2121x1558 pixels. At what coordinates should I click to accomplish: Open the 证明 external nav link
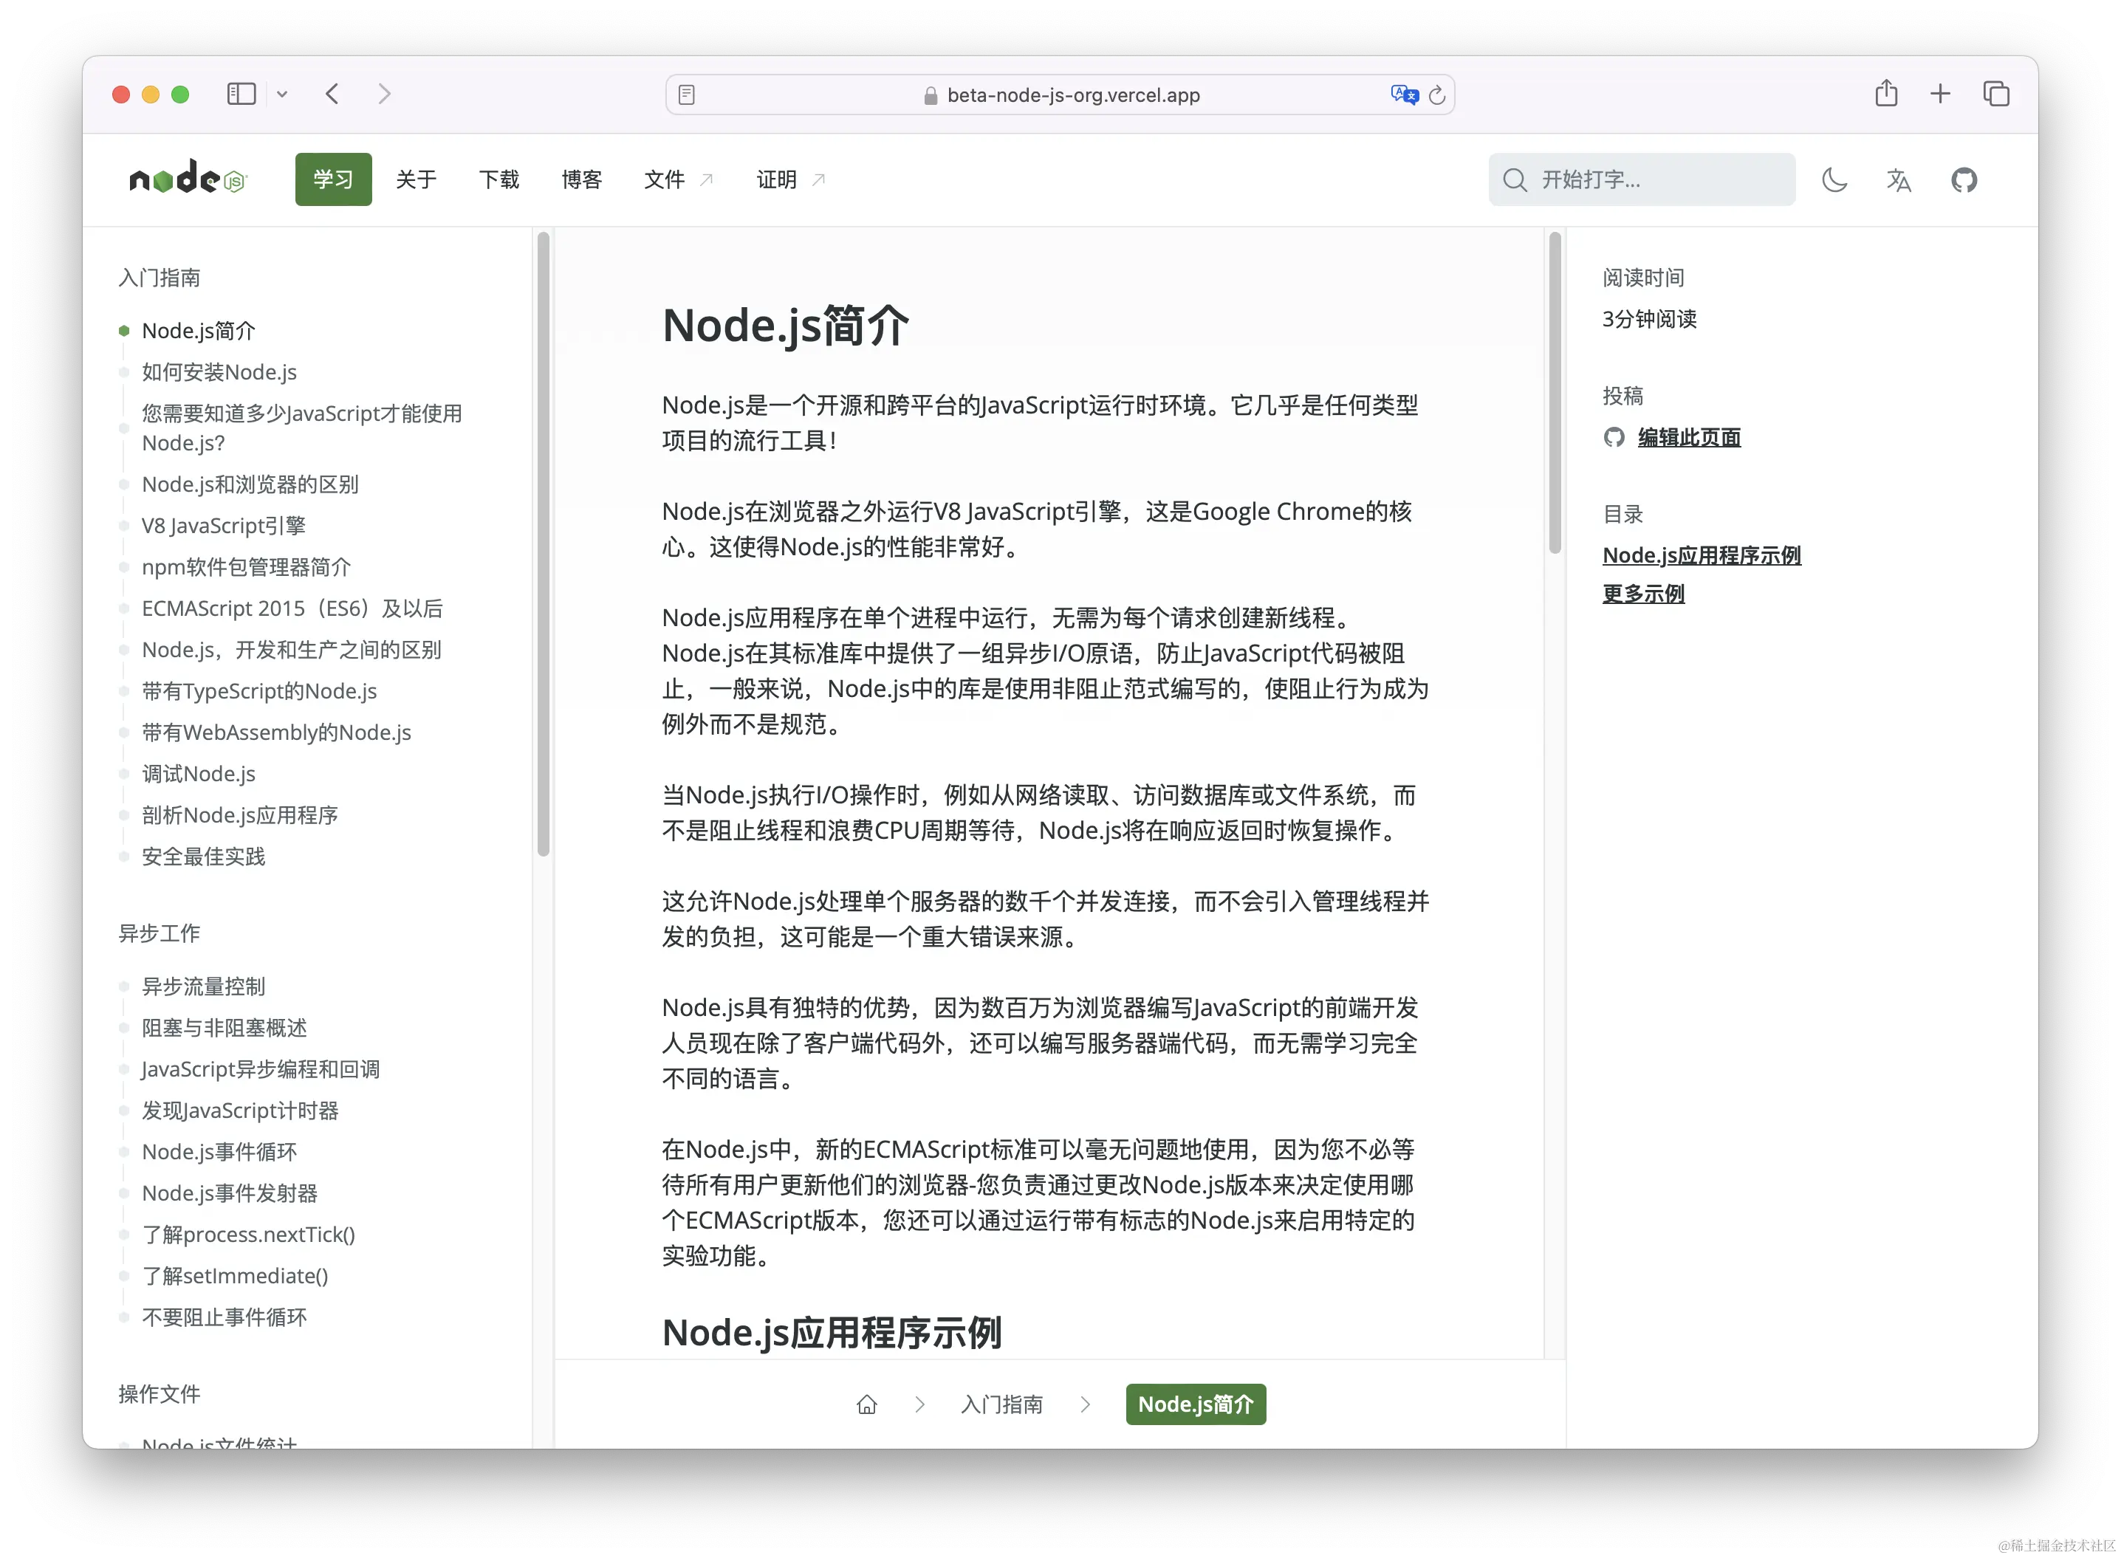coord(790,179)
